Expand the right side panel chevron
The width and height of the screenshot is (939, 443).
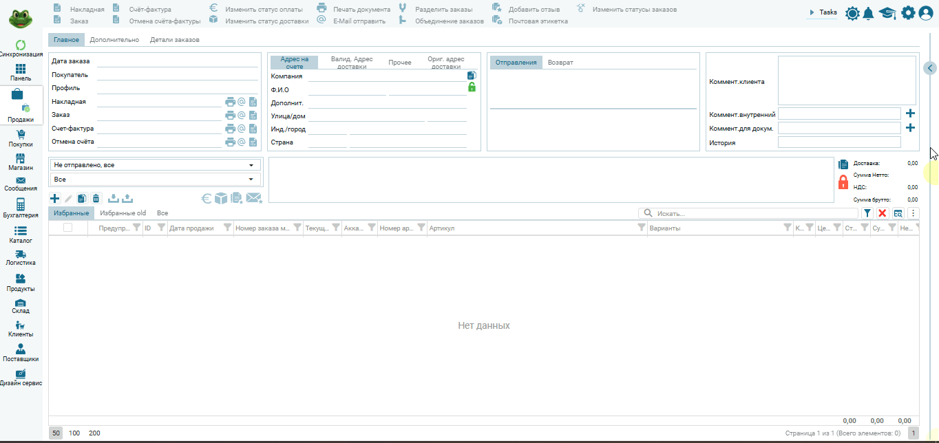930,67
